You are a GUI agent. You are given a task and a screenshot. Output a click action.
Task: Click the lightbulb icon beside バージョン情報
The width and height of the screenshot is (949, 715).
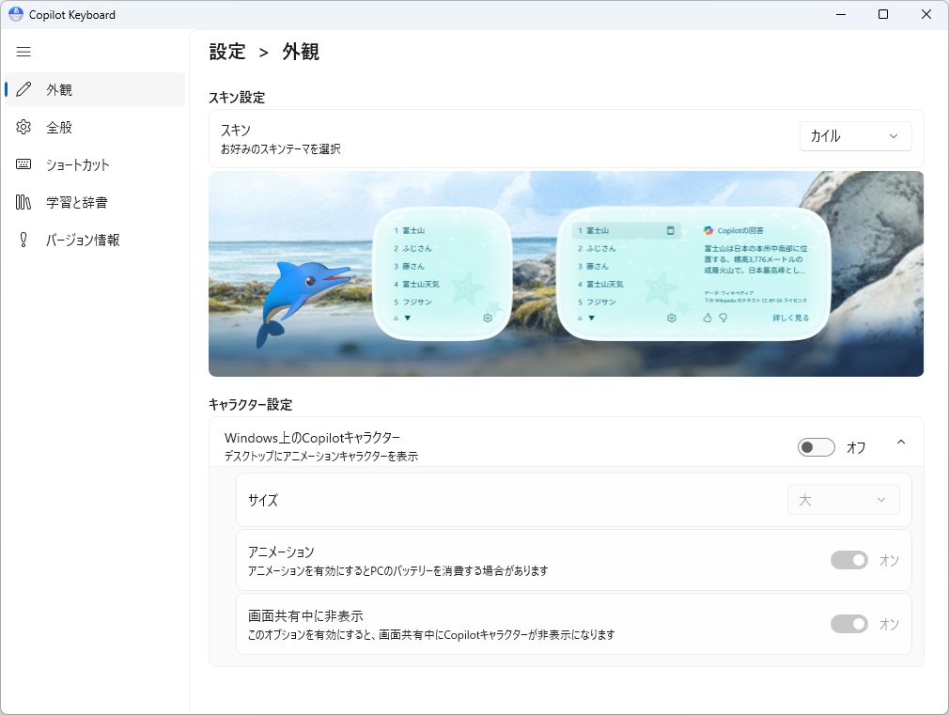[x=23, y=240]
